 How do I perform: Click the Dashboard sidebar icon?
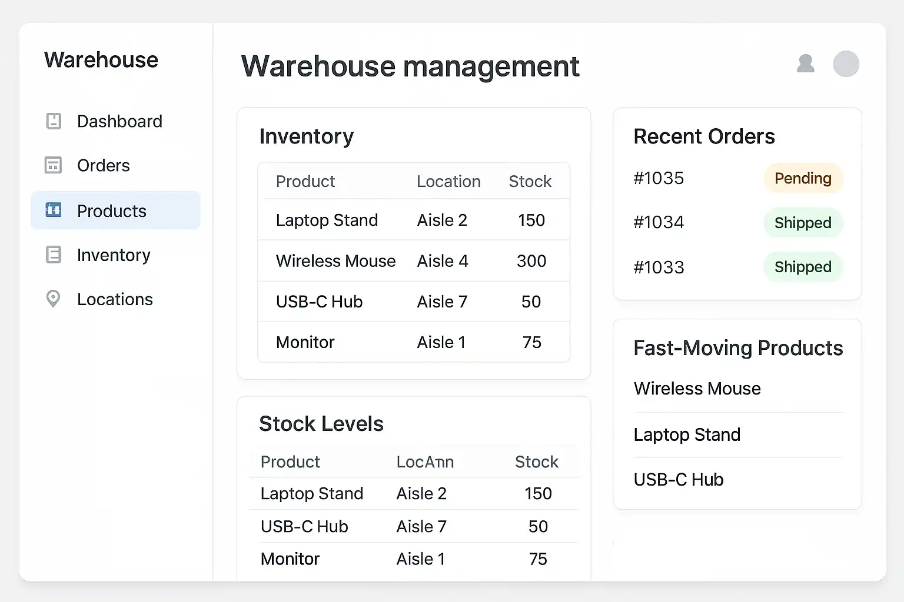(54, 121)
